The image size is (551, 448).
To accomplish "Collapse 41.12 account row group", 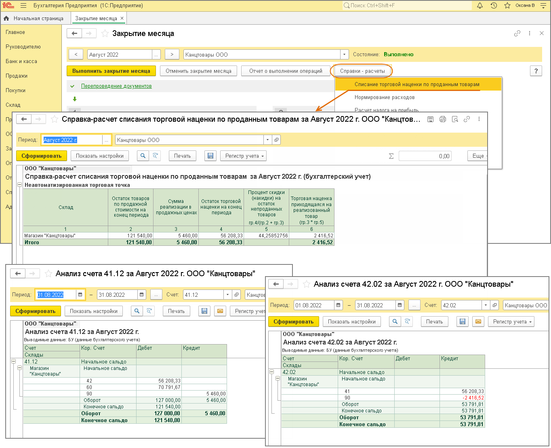I will point(13,361).
